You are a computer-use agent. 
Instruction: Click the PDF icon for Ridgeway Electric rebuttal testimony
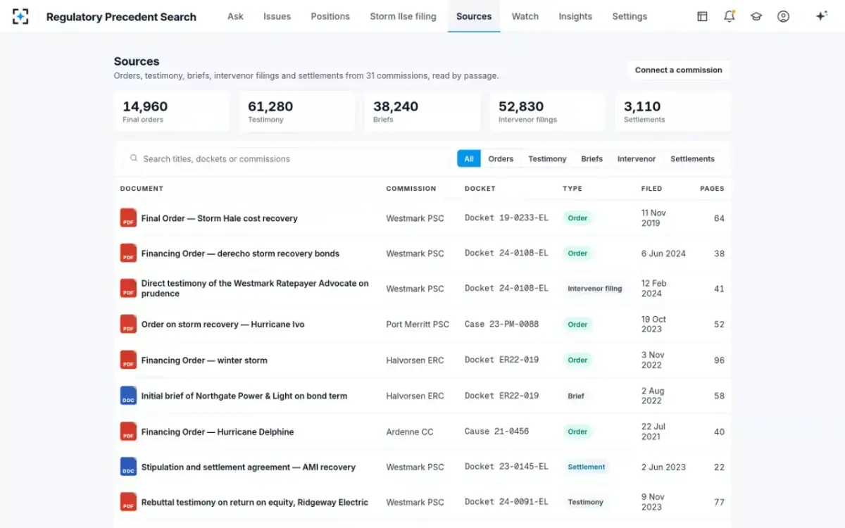[128, 503]
